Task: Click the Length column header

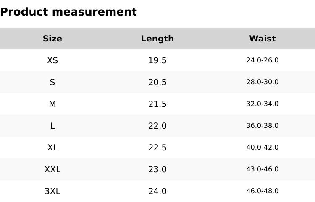Action: pos(157,39)
